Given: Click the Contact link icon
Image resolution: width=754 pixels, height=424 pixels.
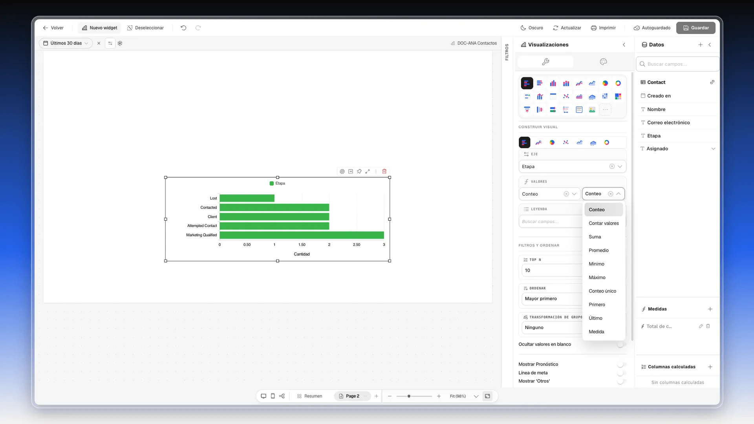Looking at the screenshot, I should pos(712,82).
